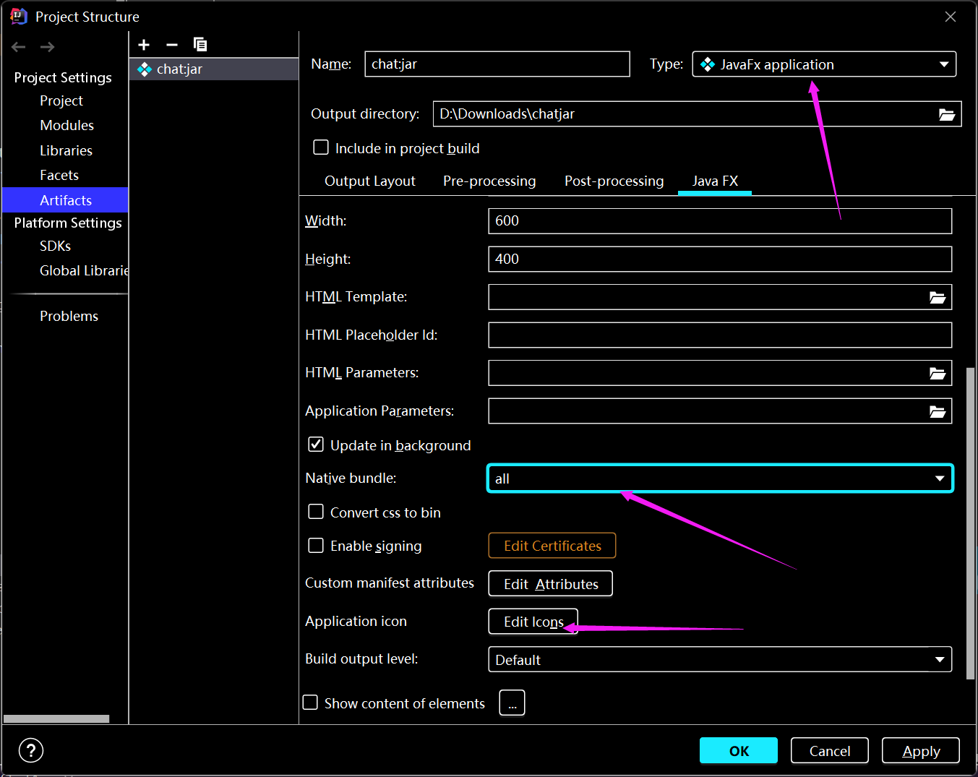This screenshot has width=978, height=777.
Task: Click the HTML Placeholder Id field
Action: tap(720, 335)
